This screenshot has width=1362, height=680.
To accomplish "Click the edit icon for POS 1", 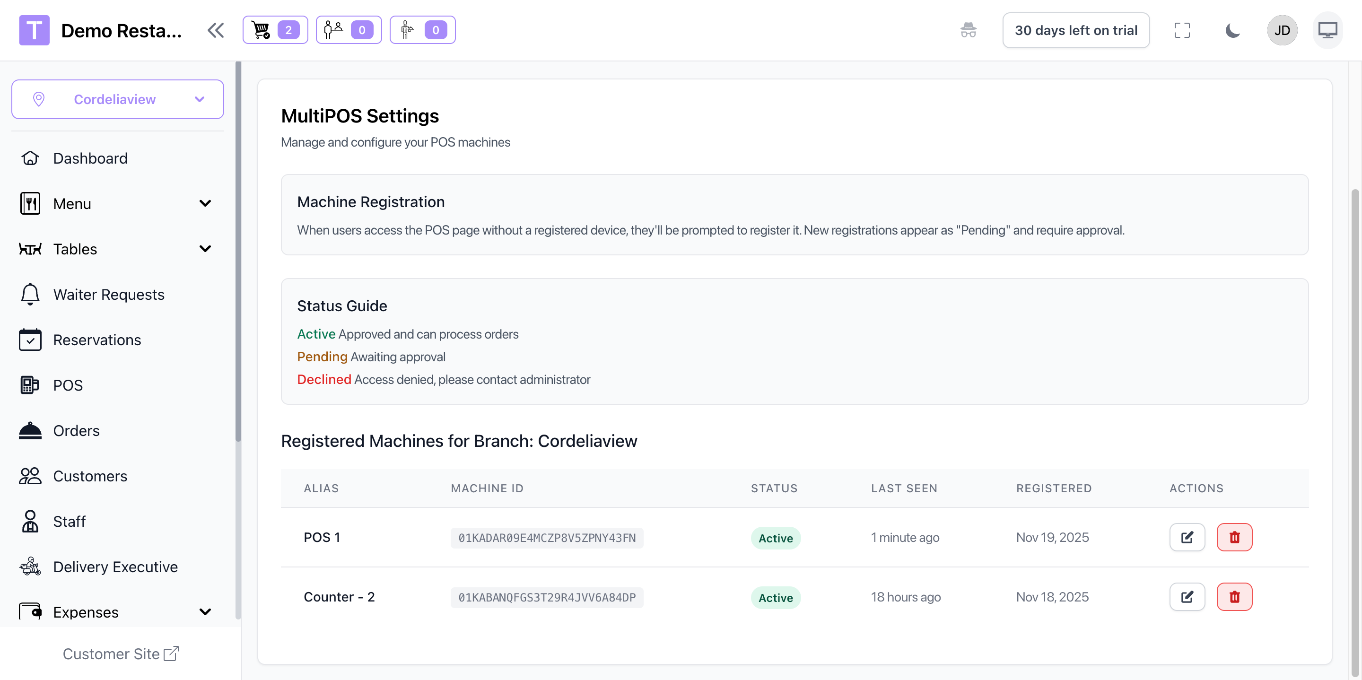I will [1187, 537].
